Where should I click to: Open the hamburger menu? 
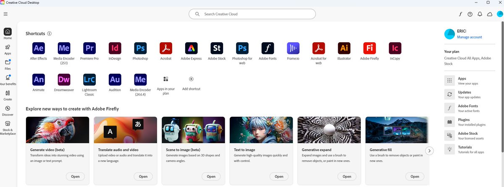(5, 14)
